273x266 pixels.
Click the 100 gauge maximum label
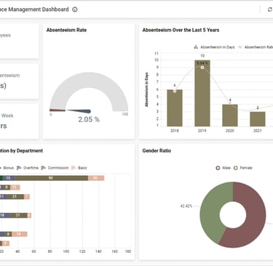[x=125, y=114]
